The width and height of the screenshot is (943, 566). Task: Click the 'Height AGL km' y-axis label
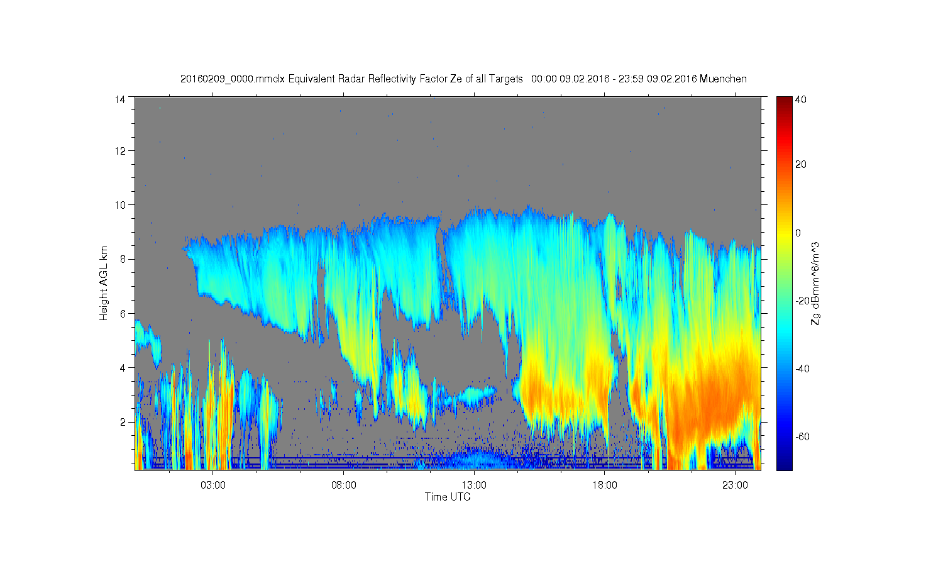point(104,283)
